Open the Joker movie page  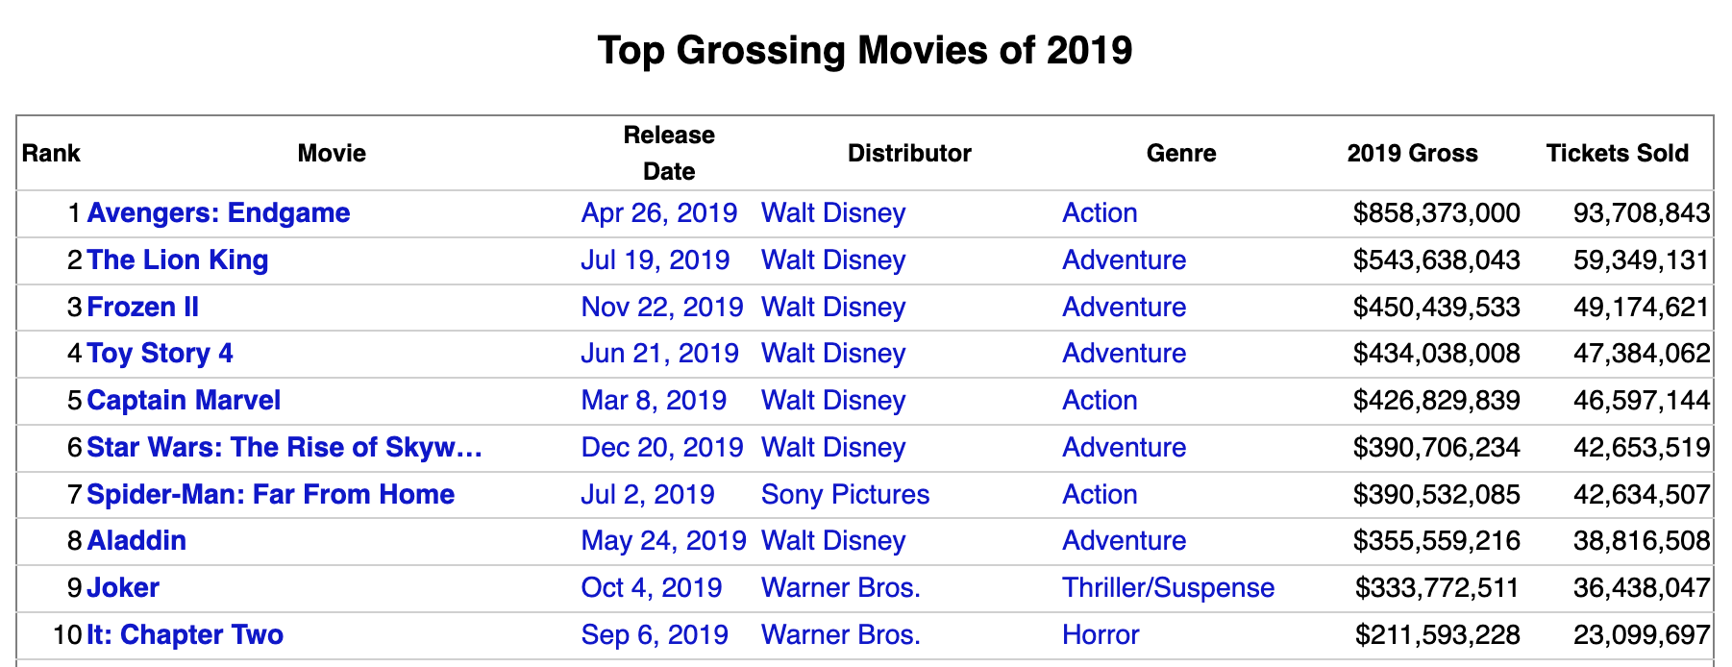(123, 587)
